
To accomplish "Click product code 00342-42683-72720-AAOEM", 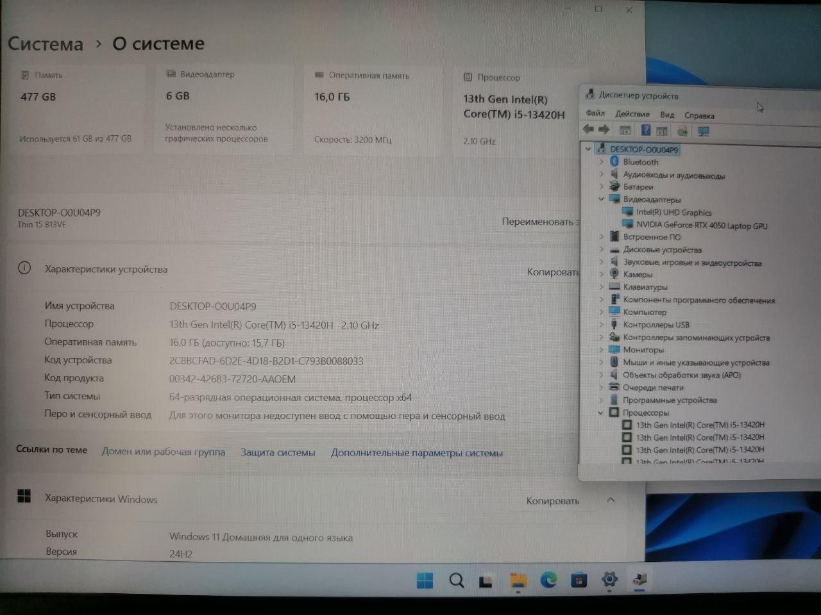I will 232,379.
